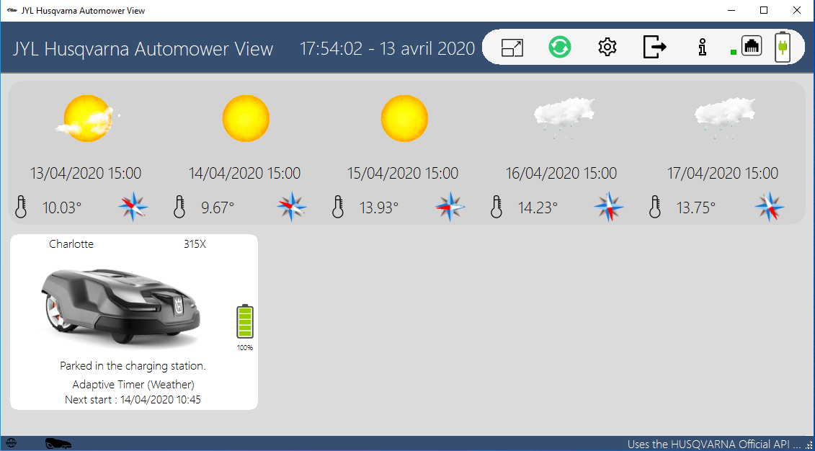Click 'Next start : 14/04/2020 10:45' text
815x451 pixels.
pos(133,400)
